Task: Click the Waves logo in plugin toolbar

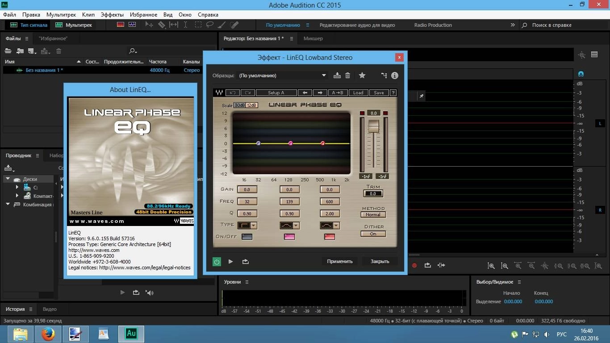Action: (x=219, y=93)
